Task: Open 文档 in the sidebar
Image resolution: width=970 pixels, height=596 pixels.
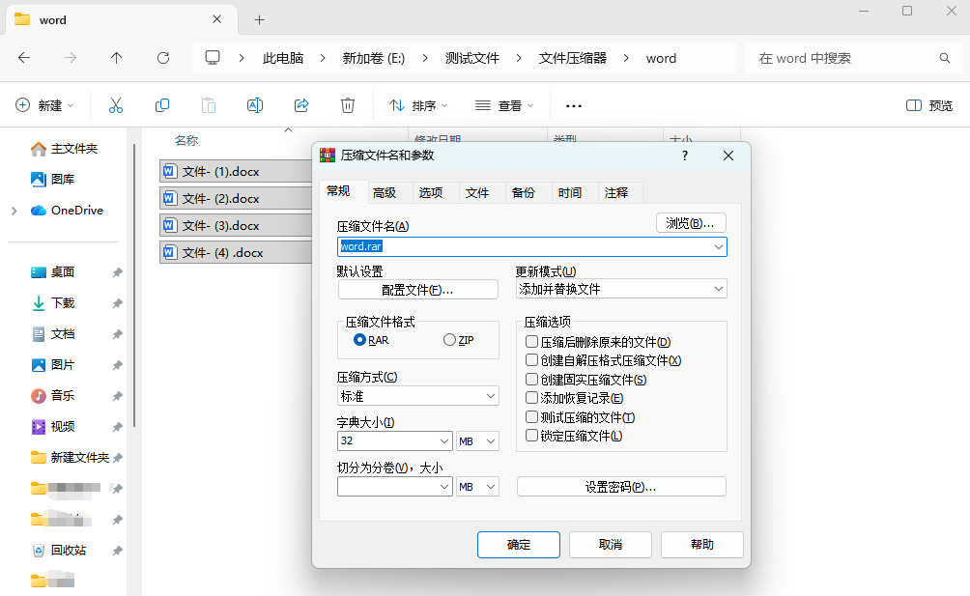Action: (53, 334)
